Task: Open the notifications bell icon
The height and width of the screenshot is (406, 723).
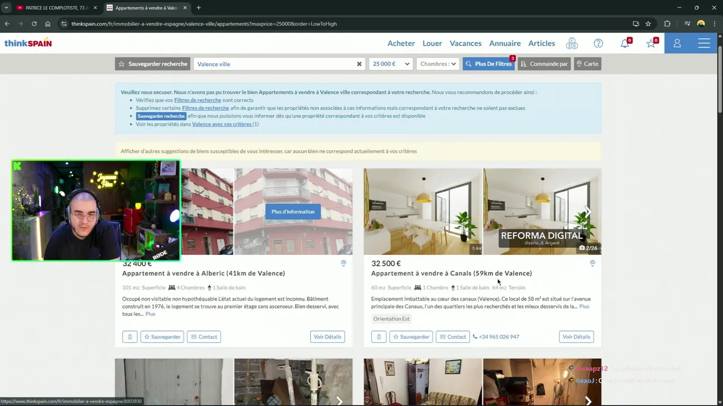Action: [x=625, y=43]
